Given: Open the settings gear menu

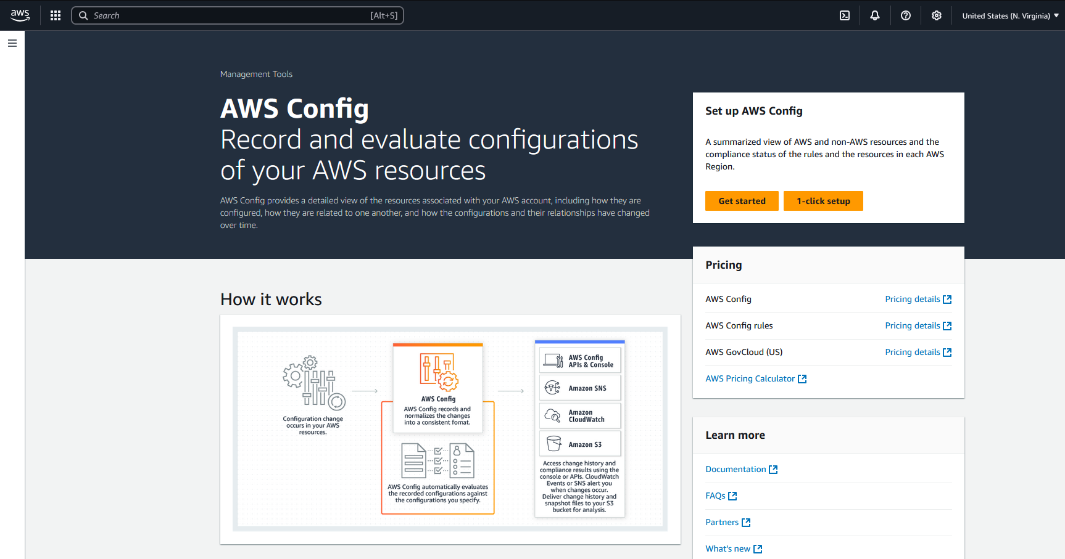Looking at the screenshot, I should point(937,15).
